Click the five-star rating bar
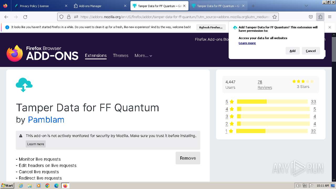336x189 pixels. [272, 102]
